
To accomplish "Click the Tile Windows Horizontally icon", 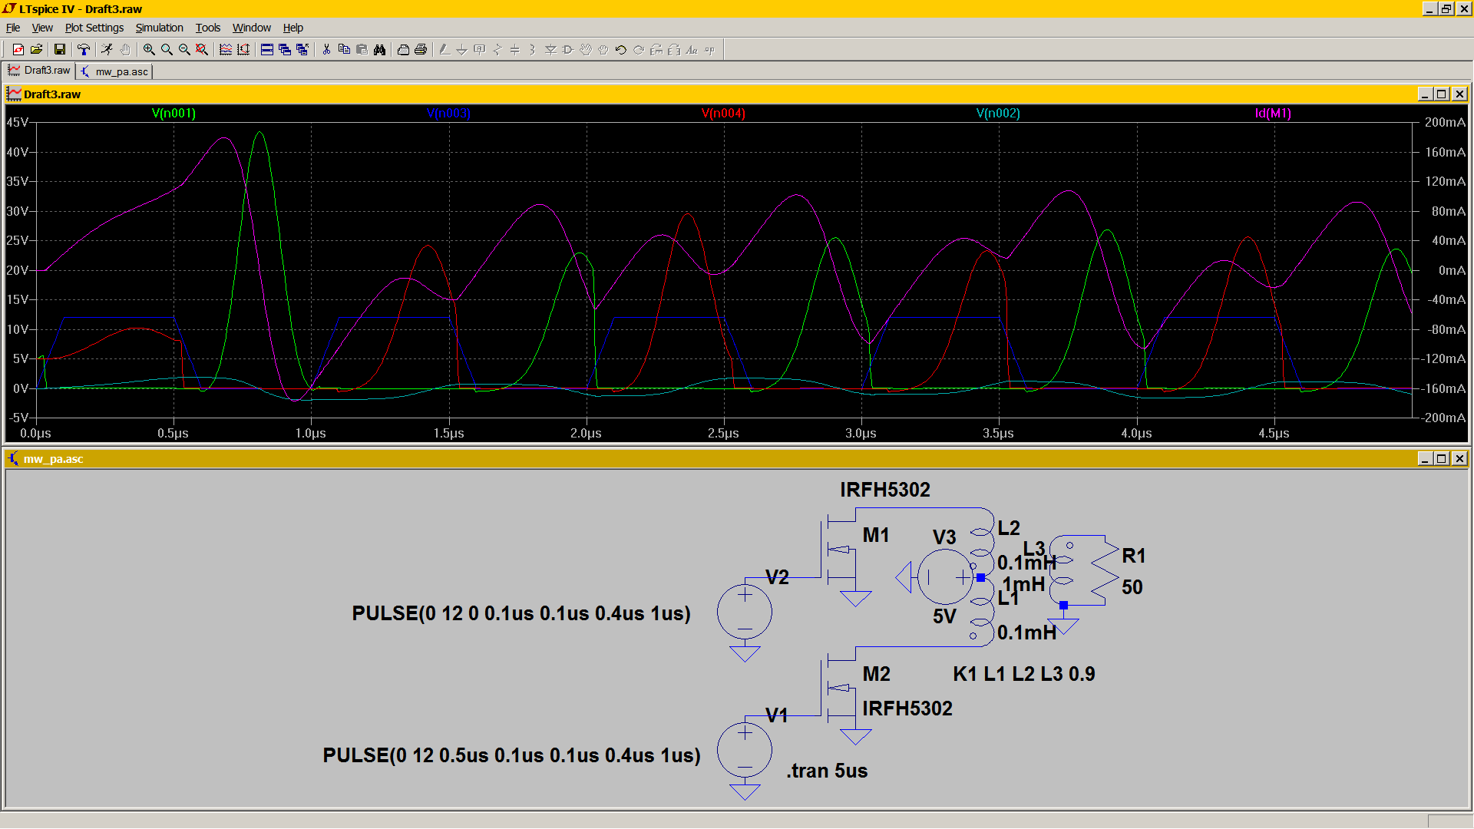I will click(266, 50).
